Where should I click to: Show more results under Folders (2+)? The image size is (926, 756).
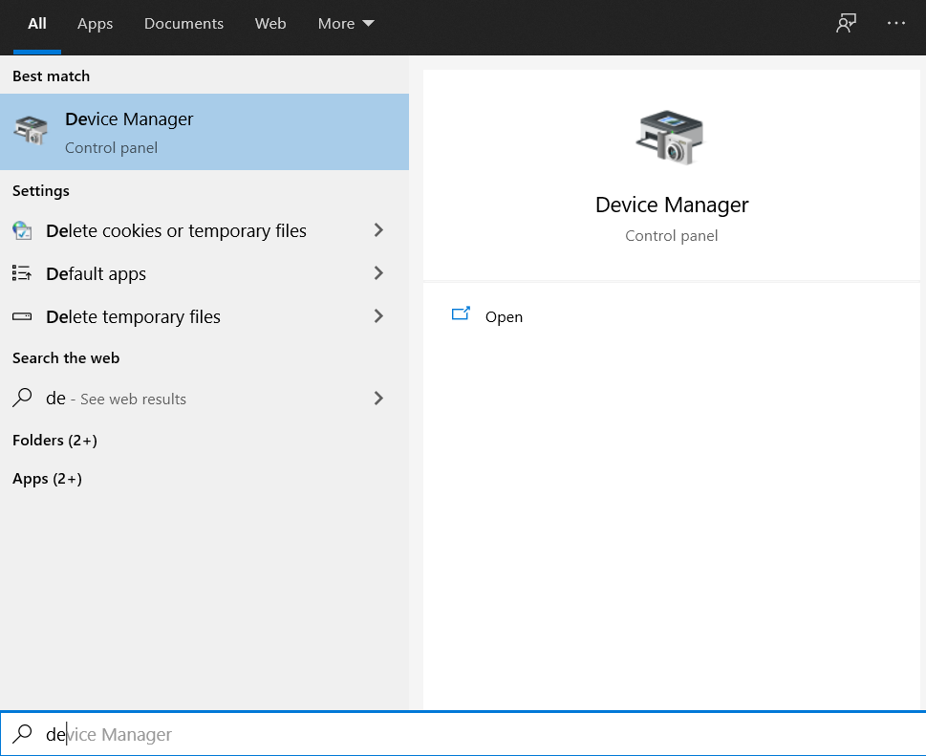tap(54, 441)
